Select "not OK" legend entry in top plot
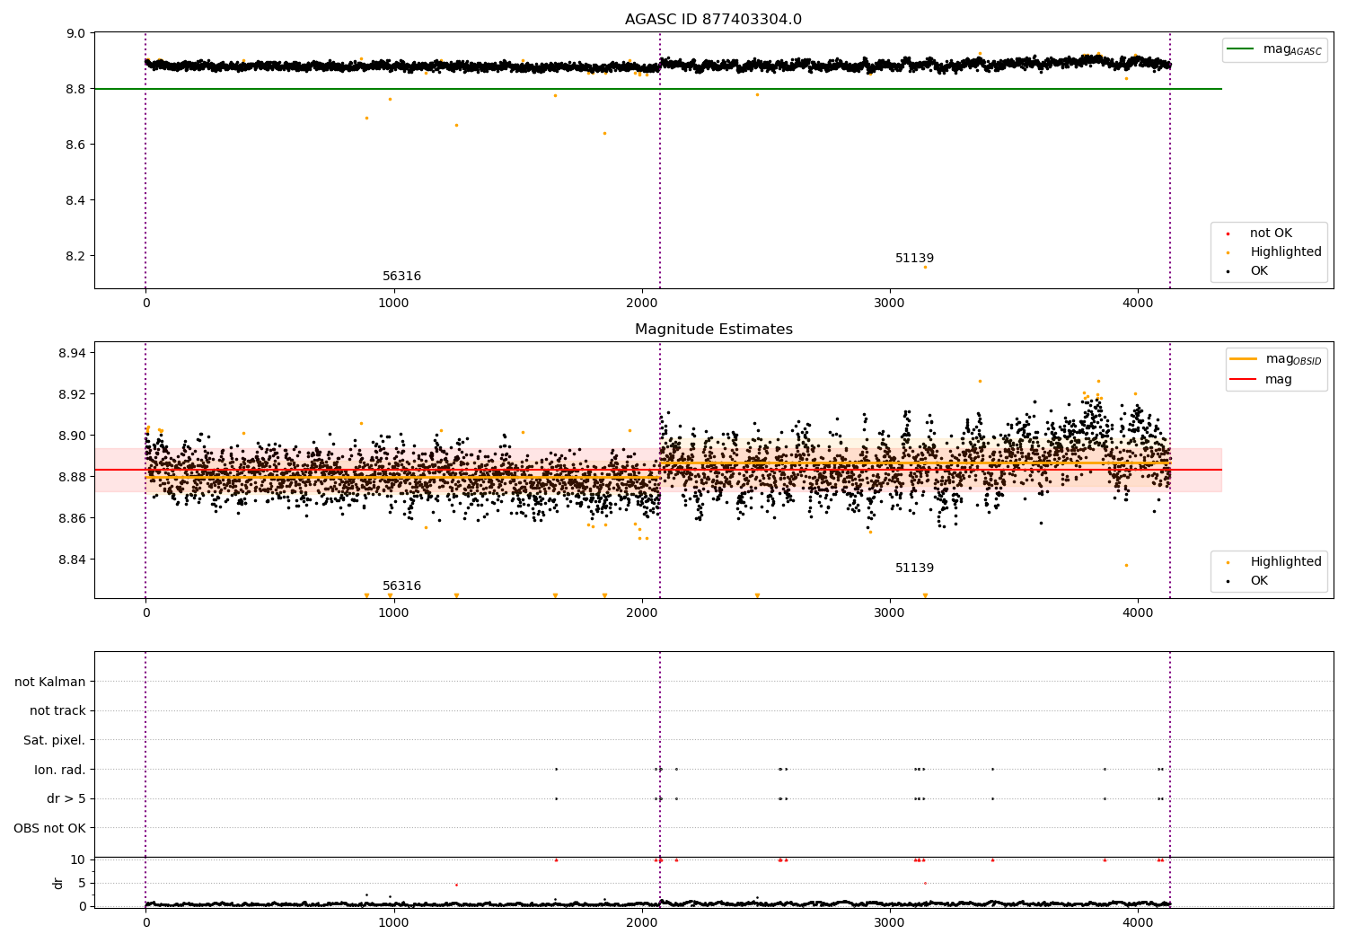This screenshot has width=1347, height=943. (1271, 234)
